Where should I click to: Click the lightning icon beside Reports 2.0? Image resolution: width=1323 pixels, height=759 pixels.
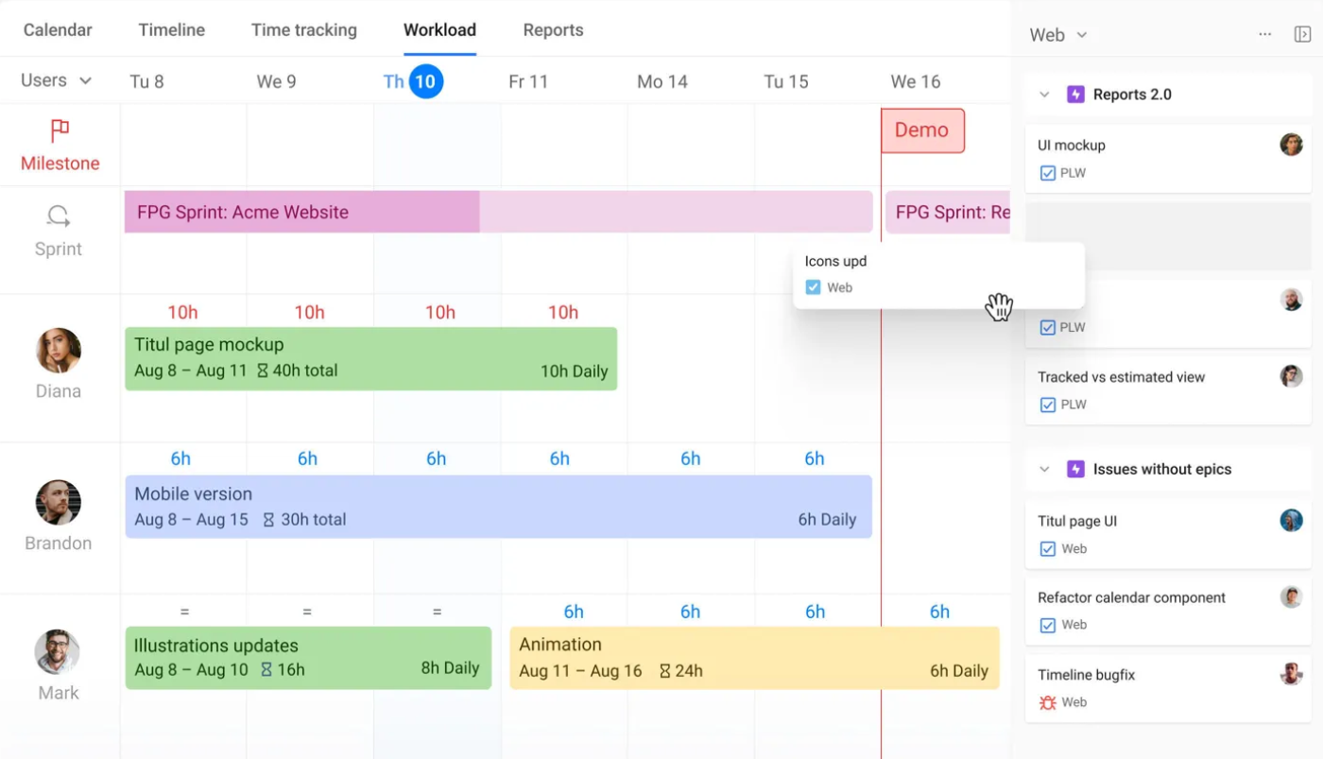(x=1074, y=95)
